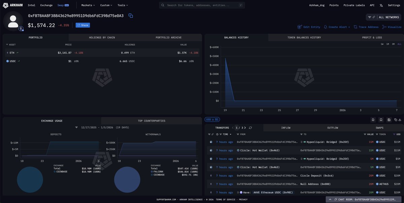The height and width of the screenshot is (203, 404).
Task: Open the Profit & Loss tab
Action: point(372,38)
